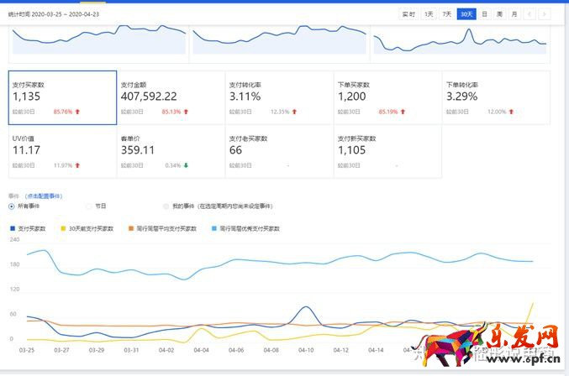Screen dimensions: 569x376
Task: Click red up arrow in 下单买家数 card
Action: tap(403, 112)
